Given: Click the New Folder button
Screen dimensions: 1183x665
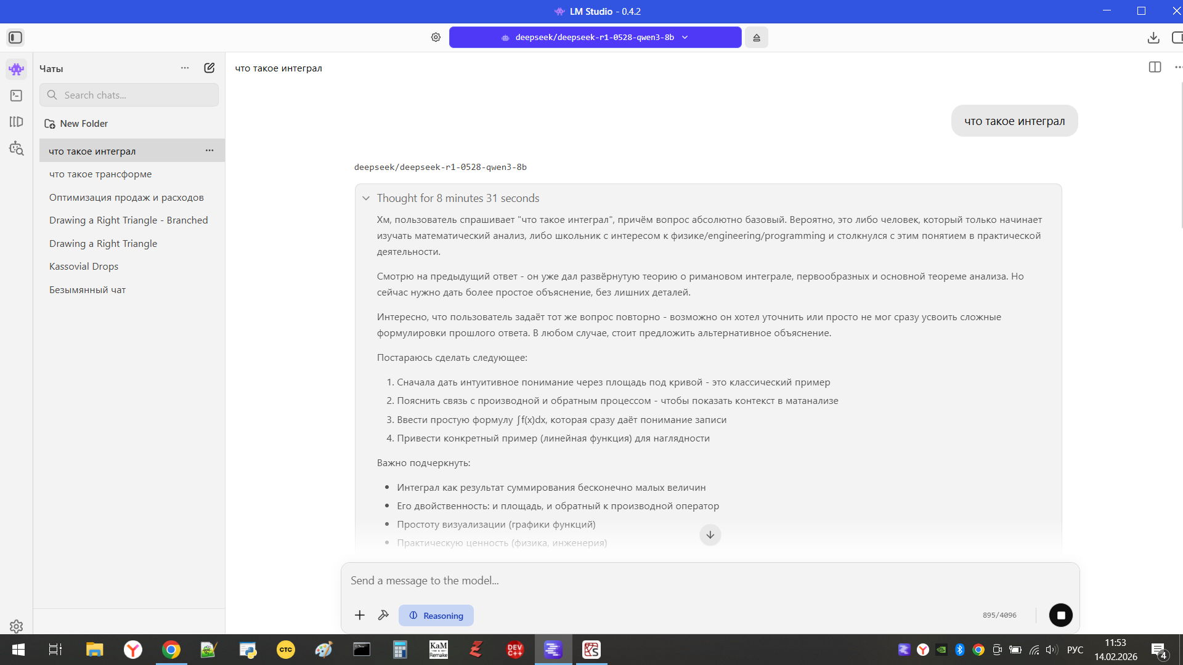Looking at the screenshot, I should tap(76, 124).
